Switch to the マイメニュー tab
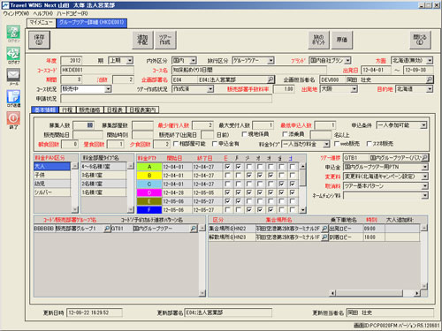Viewport: 442px width, 331px height. tap(42, 23)
